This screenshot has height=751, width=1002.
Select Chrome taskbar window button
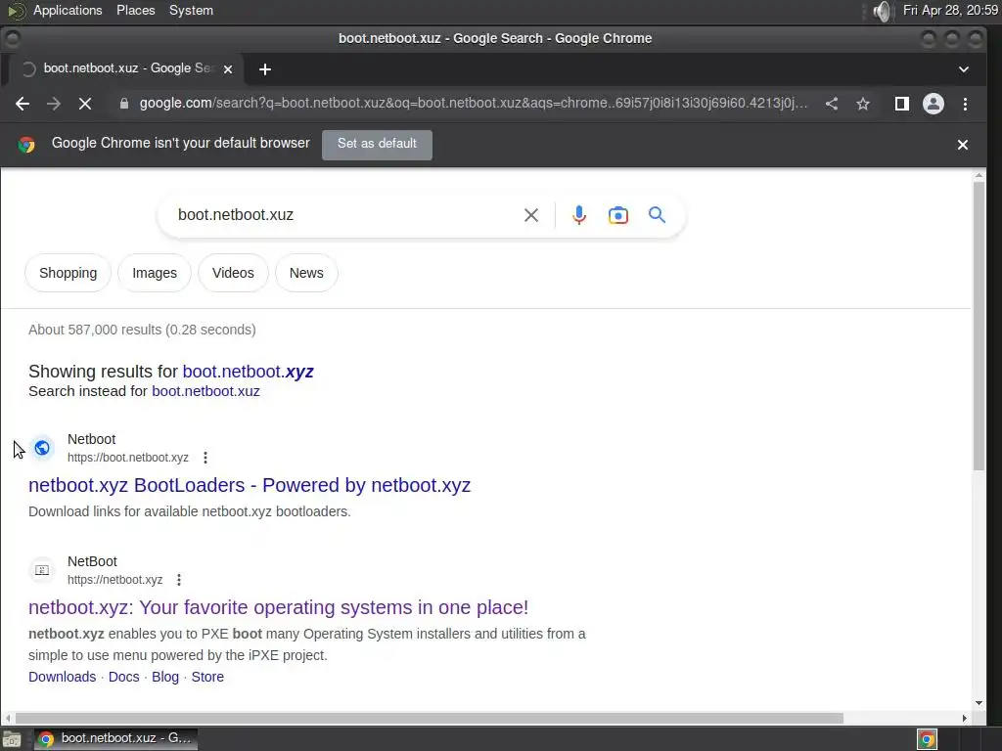pos(115,739)
